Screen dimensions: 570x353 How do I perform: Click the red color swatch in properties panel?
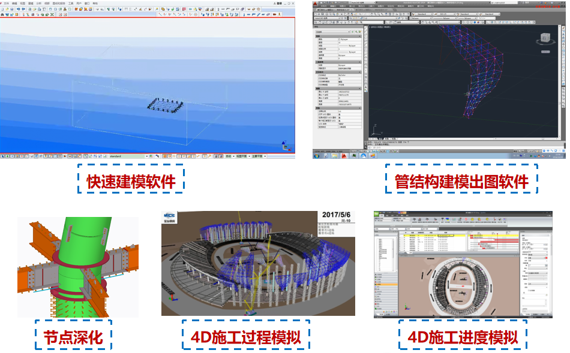click(x=546, y=258)
